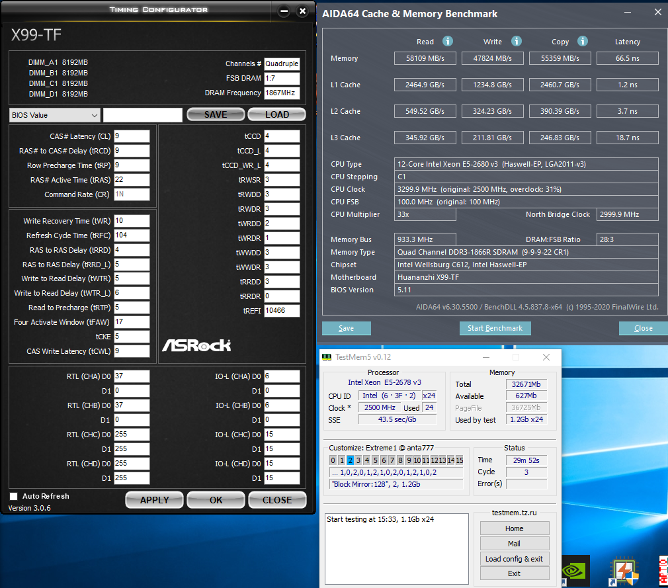Click the RAS# Active Time (tRAS) field

point(132,180)
